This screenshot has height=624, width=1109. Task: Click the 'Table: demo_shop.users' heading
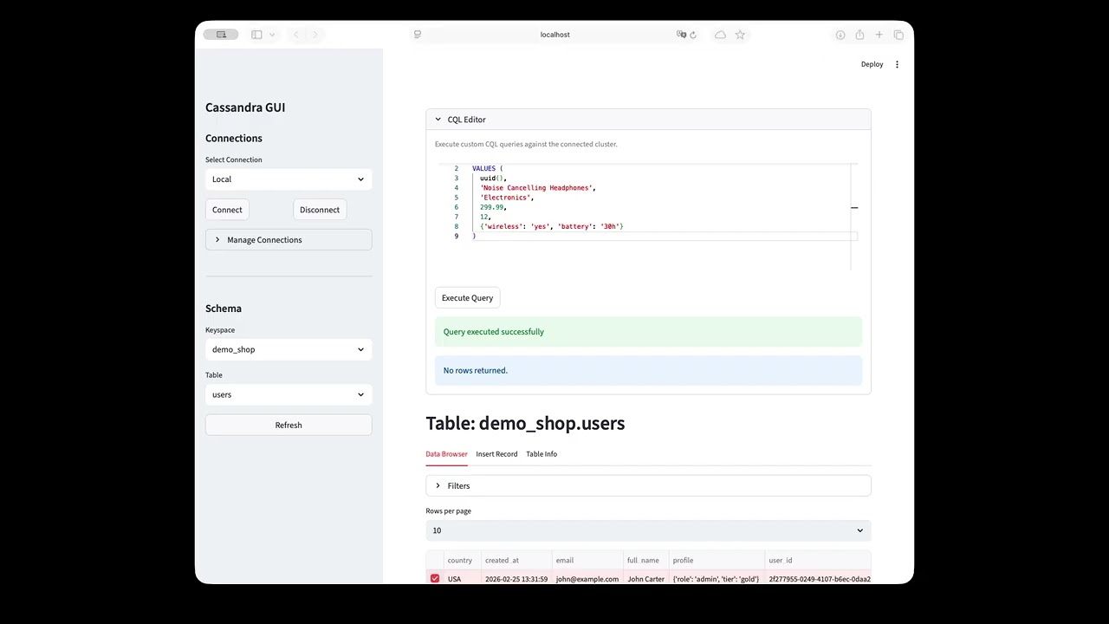click(x=525, y=424)
